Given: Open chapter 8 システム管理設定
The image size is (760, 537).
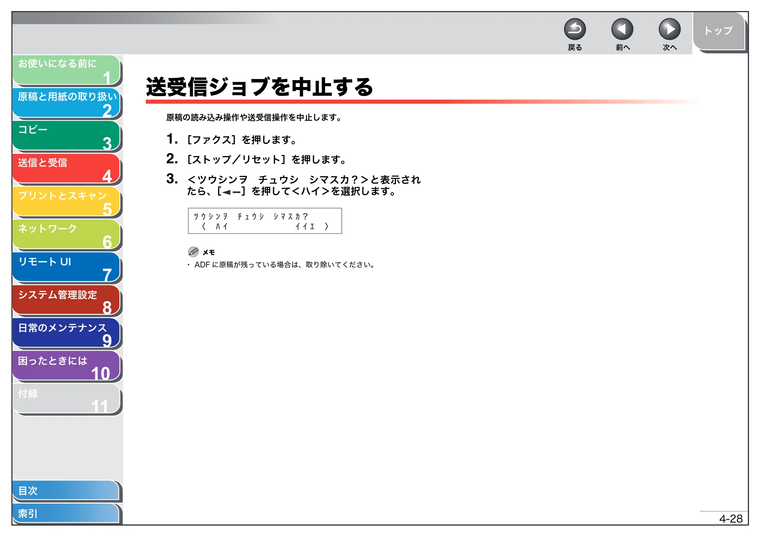Looking at the screenshot, I should point(66,300).
